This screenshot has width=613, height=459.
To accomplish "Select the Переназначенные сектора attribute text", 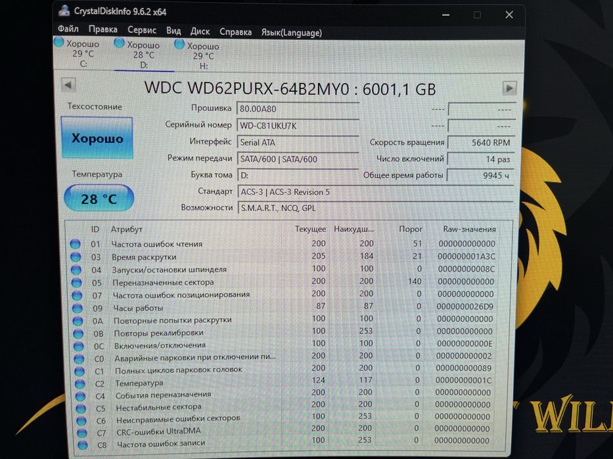I will 163,282.
